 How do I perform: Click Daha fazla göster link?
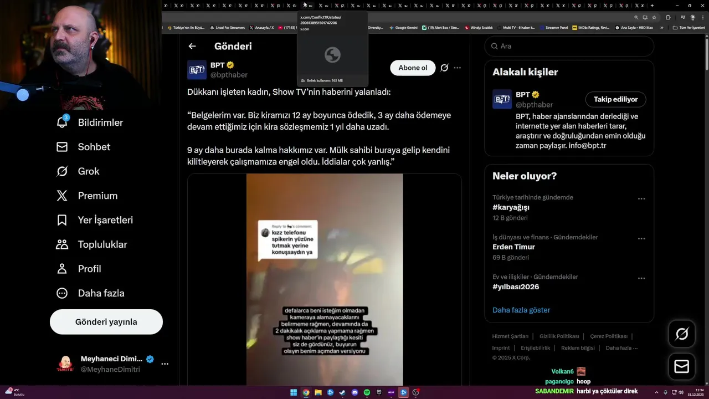(x=521, y=310)
